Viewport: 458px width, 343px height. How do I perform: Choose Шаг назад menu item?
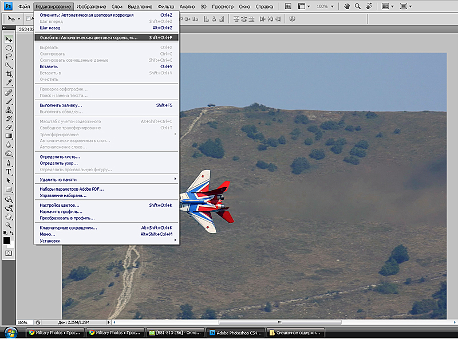coord(106,27)
